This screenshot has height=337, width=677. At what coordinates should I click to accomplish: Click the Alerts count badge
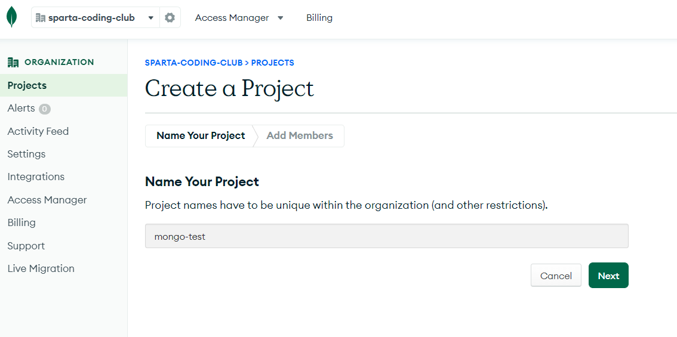click(x=44, y=109)
